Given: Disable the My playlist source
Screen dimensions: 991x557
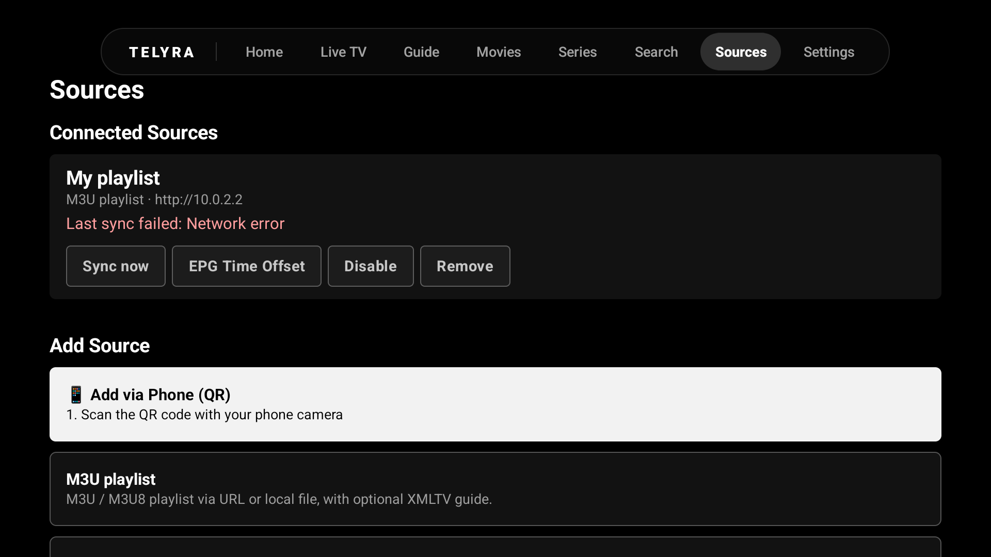Looking at the screenshot, I should [371, 266].
